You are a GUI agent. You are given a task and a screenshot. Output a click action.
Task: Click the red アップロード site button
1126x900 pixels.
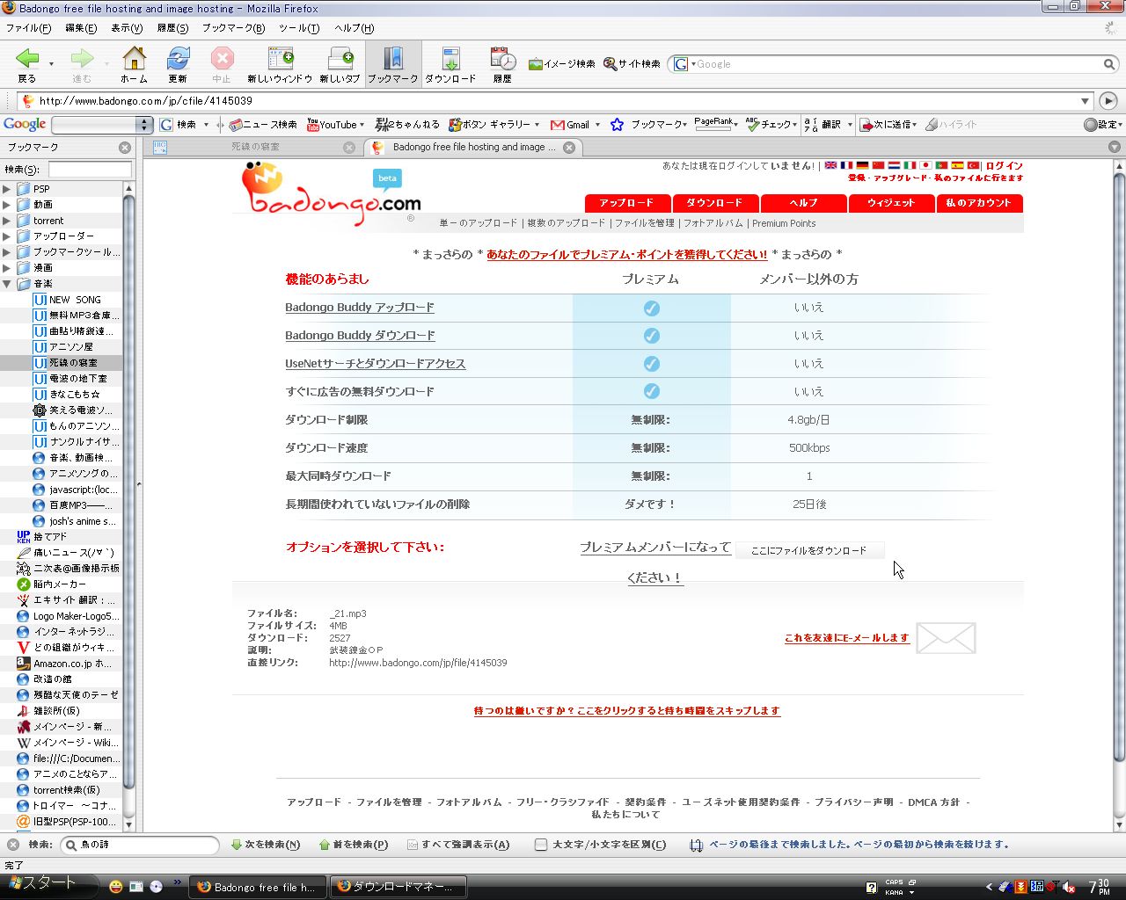627,203
